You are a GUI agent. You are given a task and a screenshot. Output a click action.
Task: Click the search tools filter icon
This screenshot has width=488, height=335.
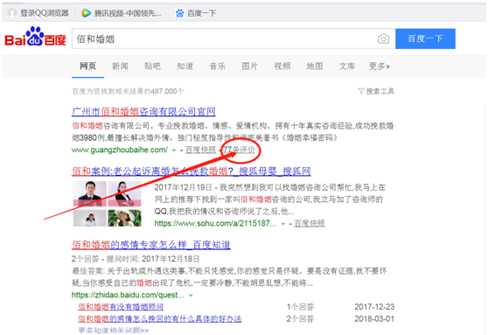click(x=360, y=91)
